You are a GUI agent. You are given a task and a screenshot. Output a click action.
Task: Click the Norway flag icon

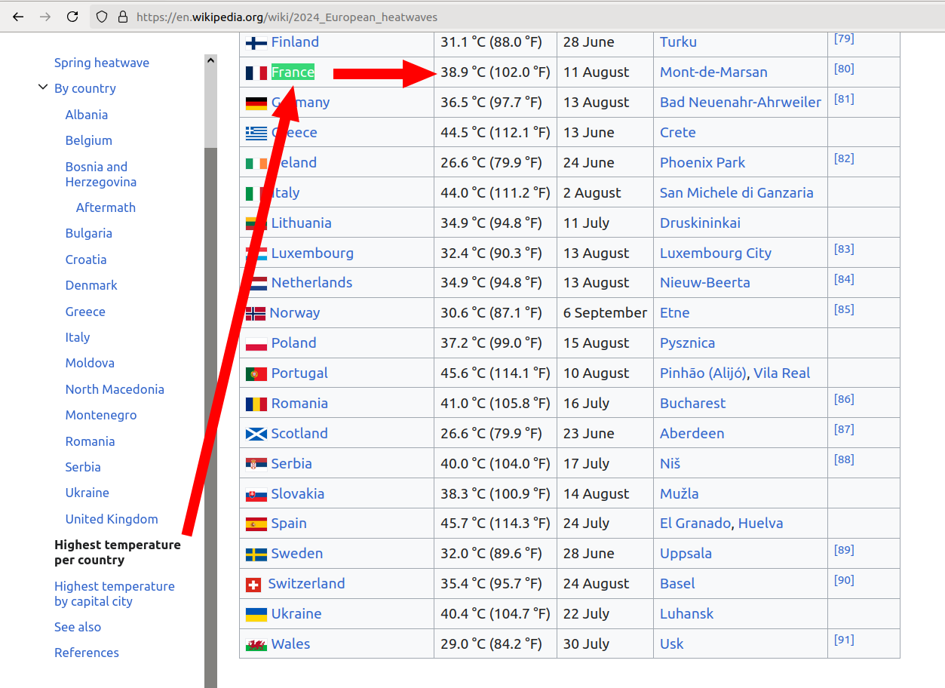[x=256, y=313]
